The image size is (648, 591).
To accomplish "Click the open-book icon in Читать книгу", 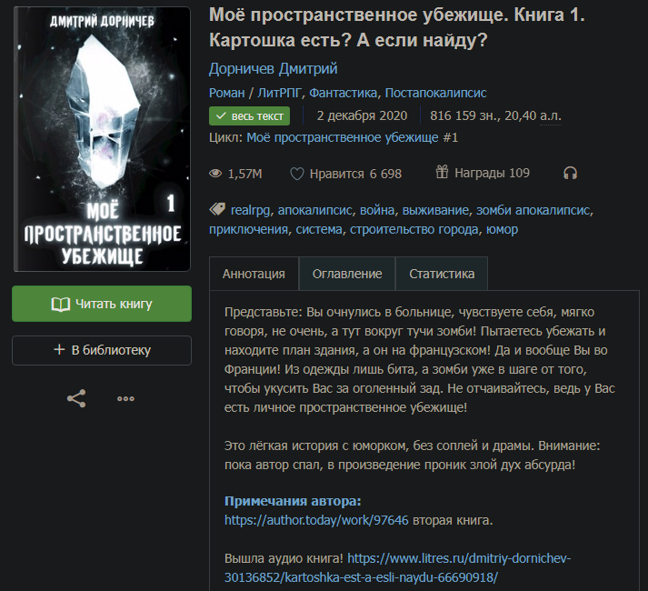I will point(60,305).
